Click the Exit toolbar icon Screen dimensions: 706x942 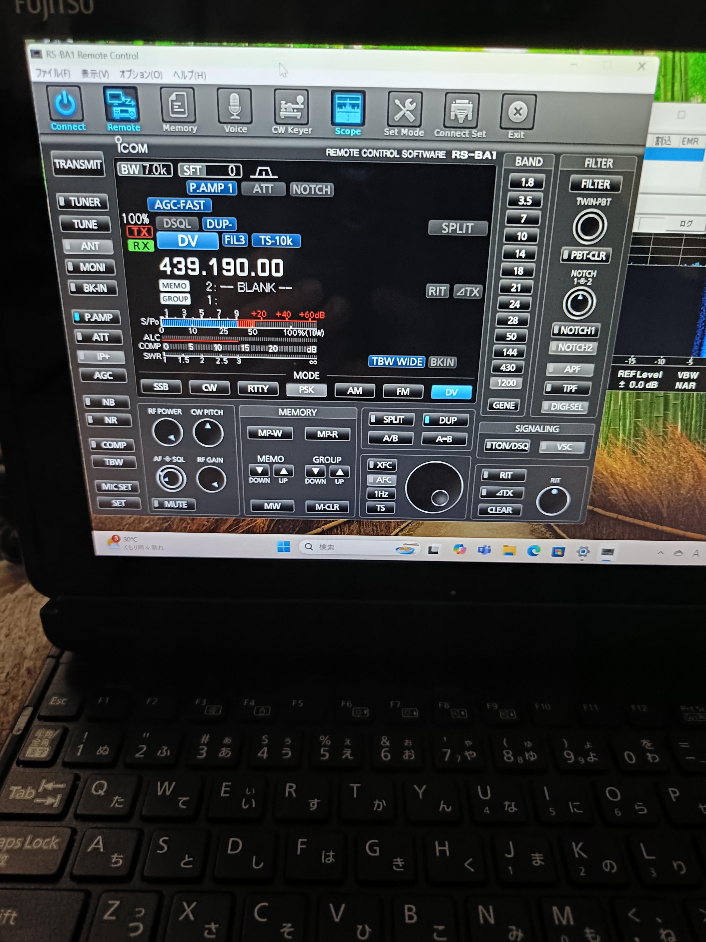[x=518, y=112]
